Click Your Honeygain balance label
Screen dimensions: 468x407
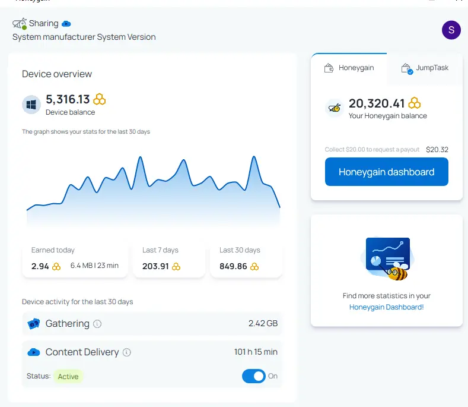click(x=388, y=116)
